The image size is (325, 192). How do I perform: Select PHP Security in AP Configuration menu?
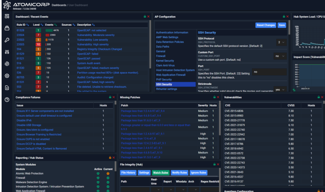tap(163, 79)
